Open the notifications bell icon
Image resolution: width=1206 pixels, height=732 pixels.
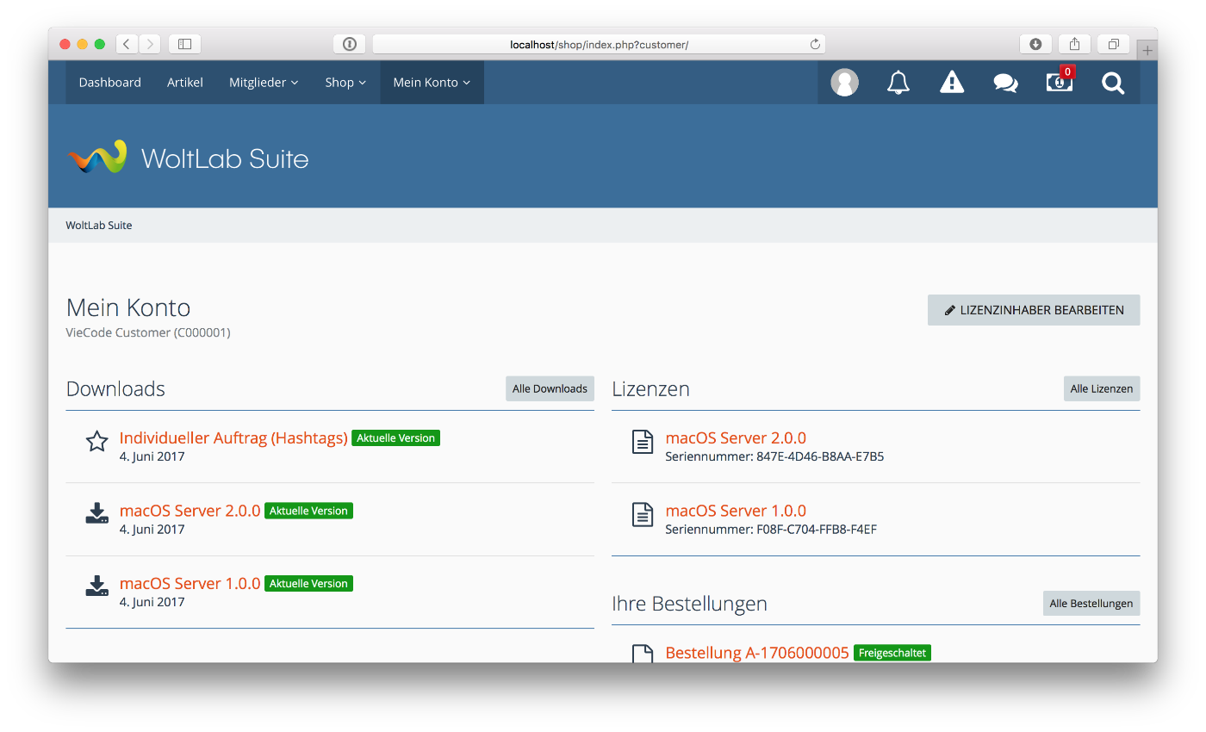pyautogui.click(x=898, y=83)
